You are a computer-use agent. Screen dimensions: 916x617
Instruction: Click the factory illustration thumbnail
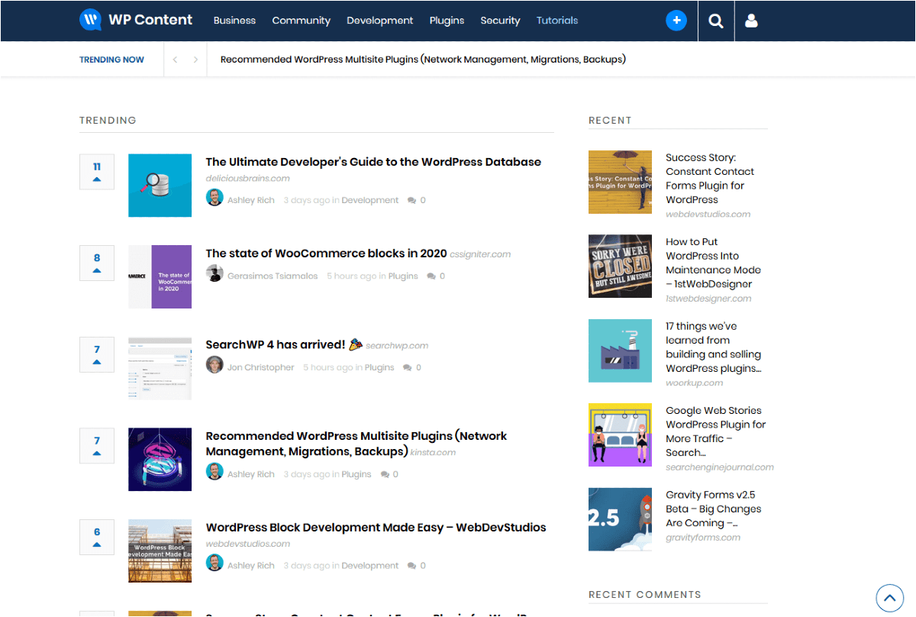pyautogui.click(x=620, y=350)
